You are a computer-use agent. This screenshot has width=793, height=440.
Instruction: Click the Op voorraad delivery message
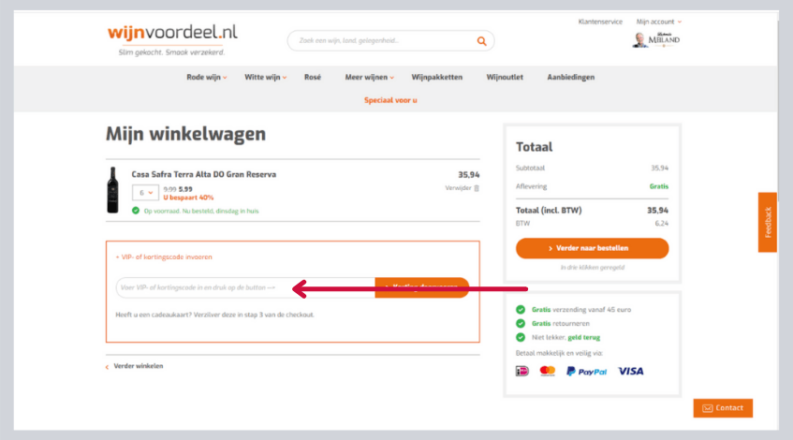coord(201,211)
